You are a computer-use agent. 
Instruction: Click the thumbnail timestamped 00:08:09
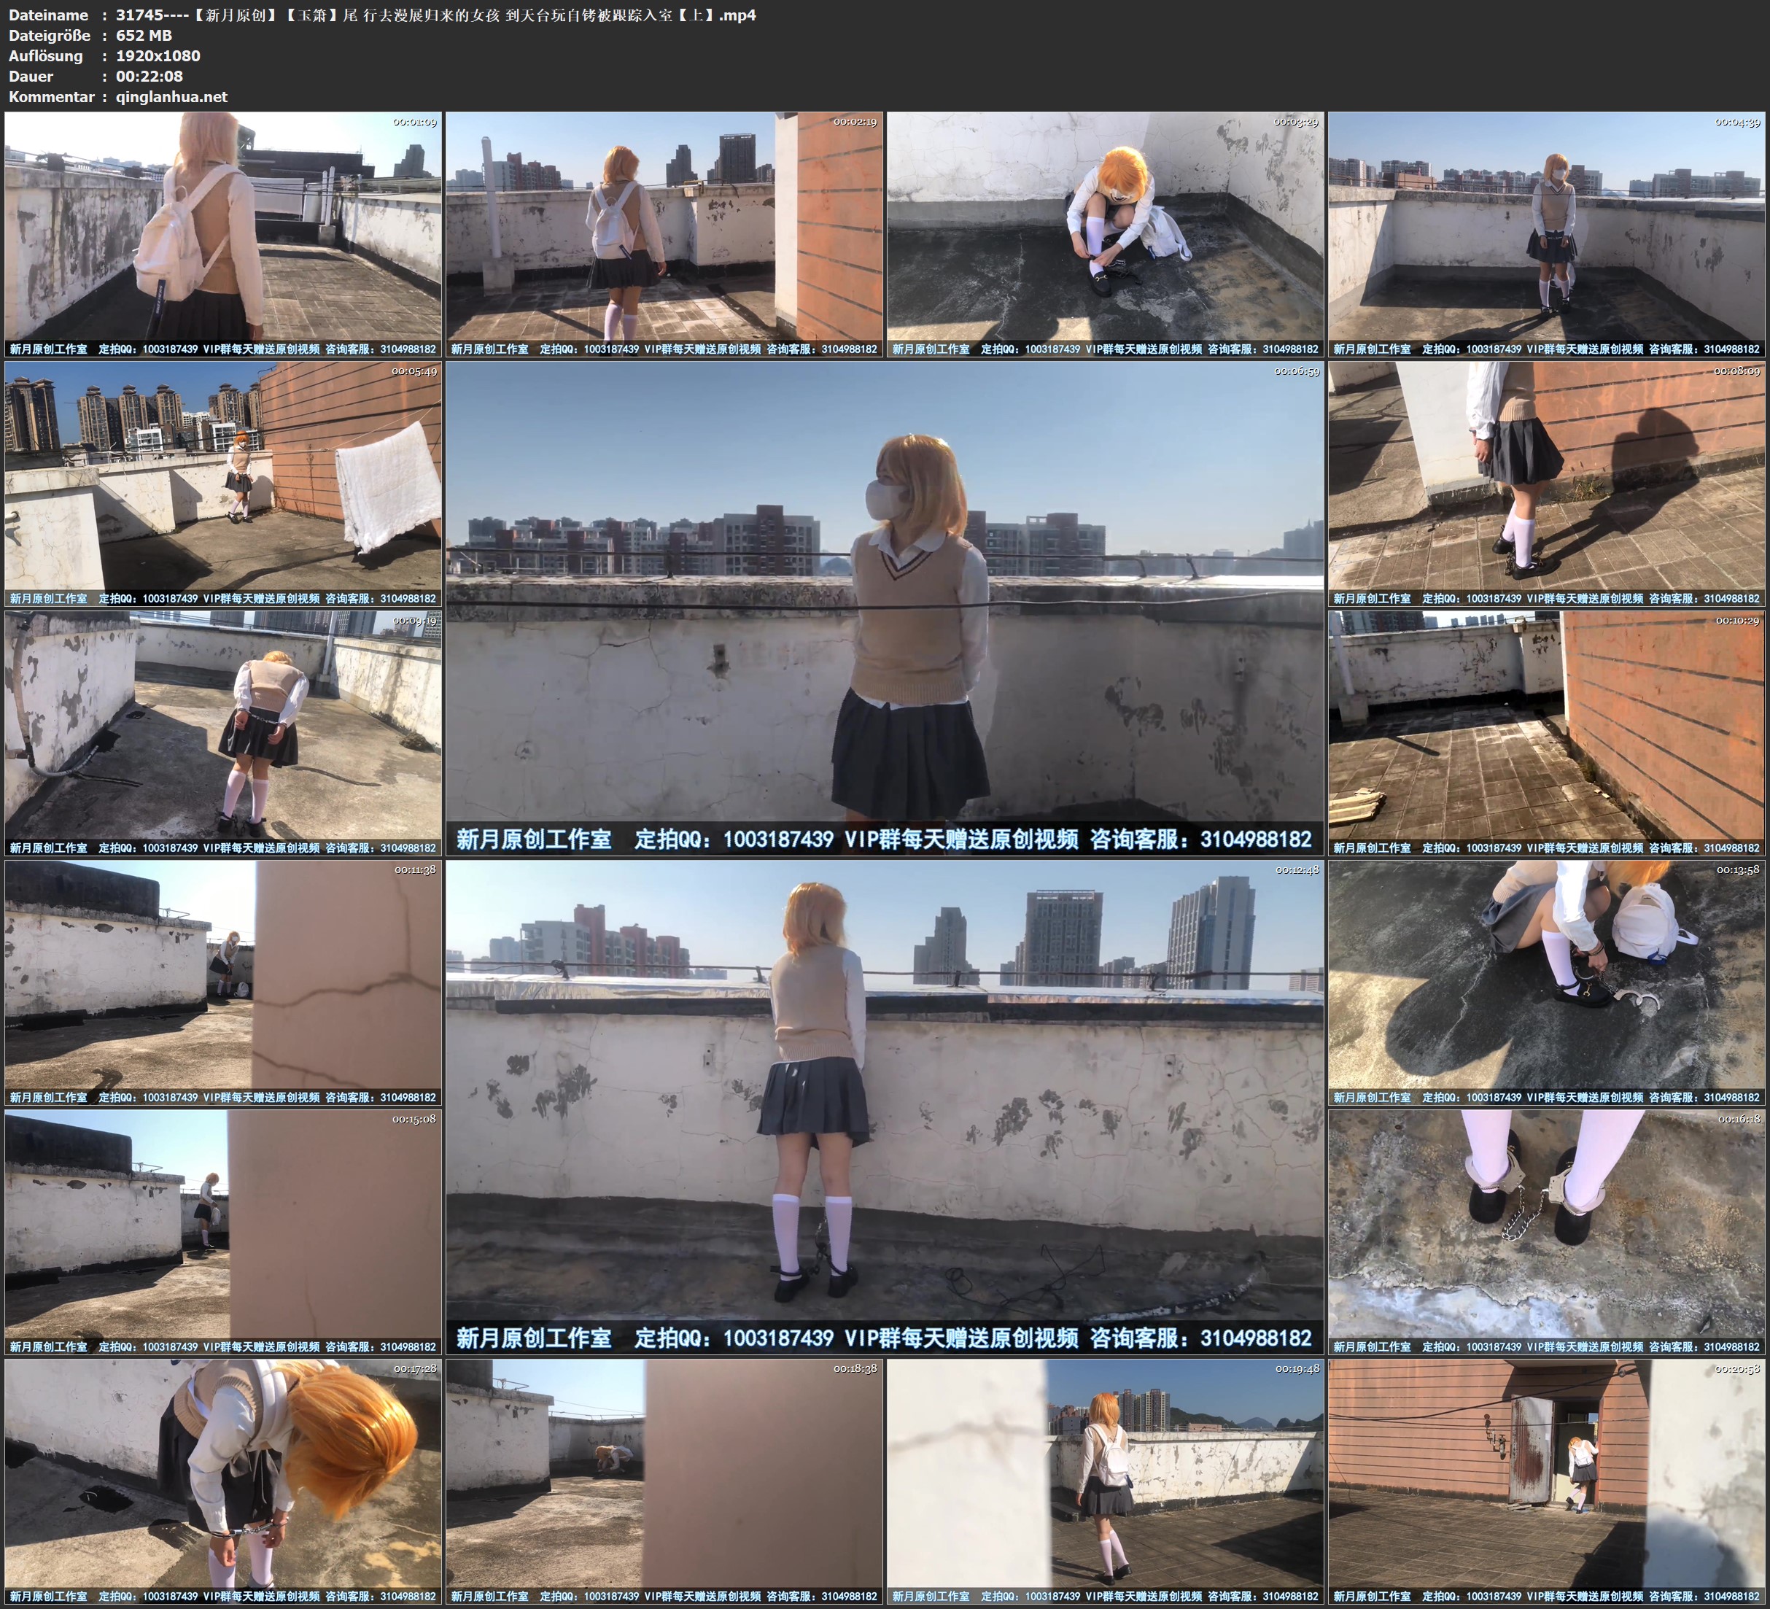click(1547, 483)
